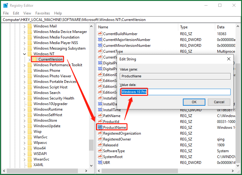Click the CurrentType string value icon
242x175 pixels.
[x=100, y=51]
